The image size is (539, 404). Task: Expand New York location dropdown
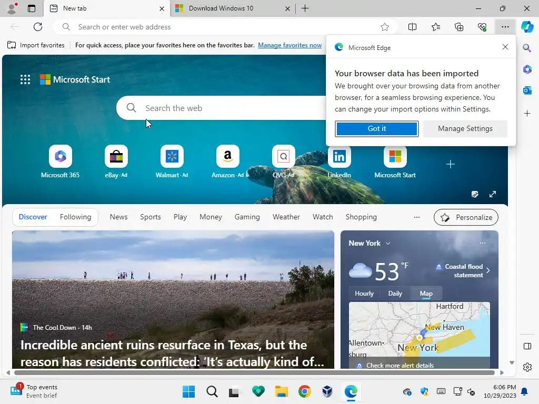pyautogui.click(x=388, y=243)
